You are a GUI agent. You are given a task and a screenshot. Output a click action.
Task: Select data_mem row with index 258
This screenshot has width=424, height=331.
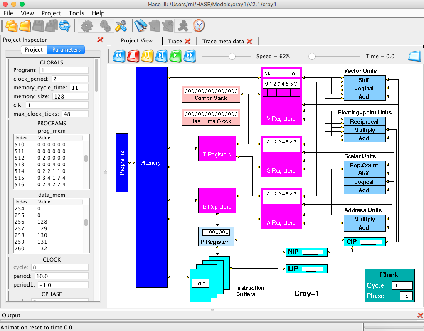pos(49,235)
